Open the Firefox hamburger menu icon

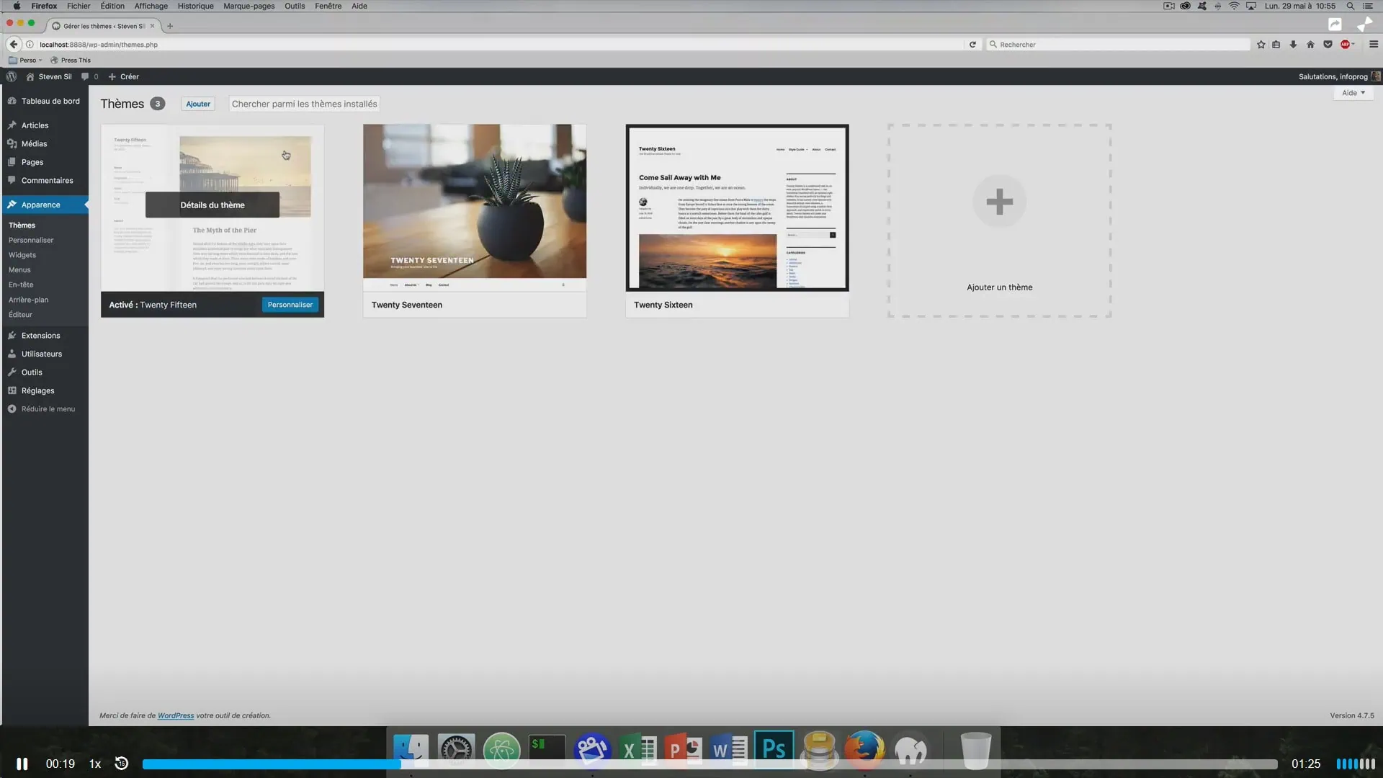click(x=1373, y=45)
